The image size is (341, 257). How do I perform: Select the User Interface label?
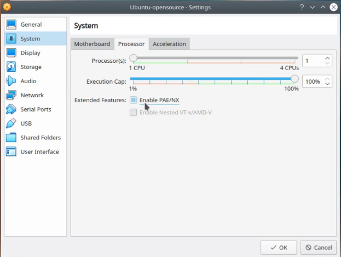tap(39, 151)
